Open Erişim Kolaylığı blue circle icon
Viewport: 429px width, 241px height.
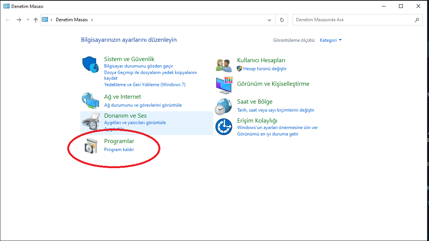[x=224, y=126]
